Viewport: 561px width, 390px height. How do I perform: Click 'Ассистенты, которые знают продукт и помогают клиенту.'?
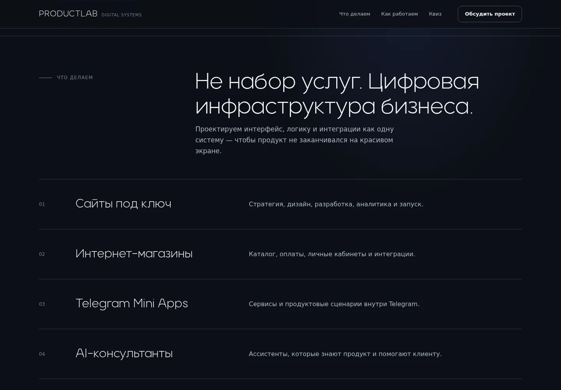click(x=345, y=354)
